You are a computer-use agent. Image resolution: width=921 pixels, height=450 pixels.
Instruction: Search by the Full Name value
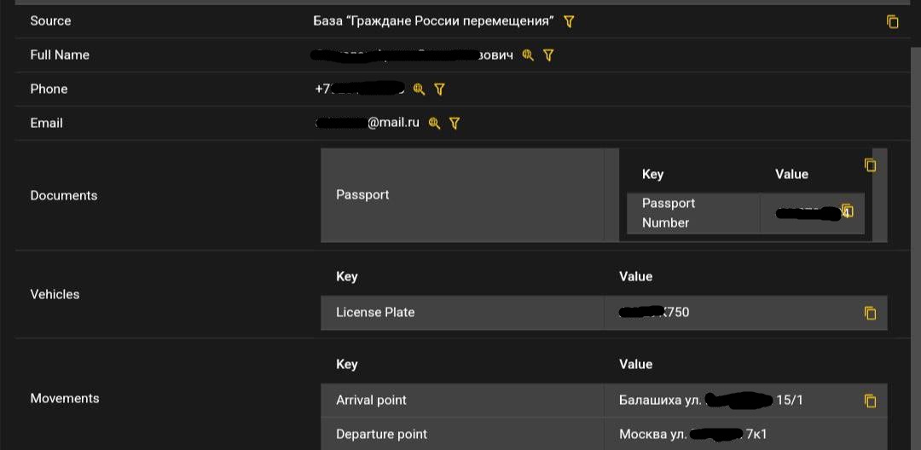pyautogui.click(x=528, y=55)
